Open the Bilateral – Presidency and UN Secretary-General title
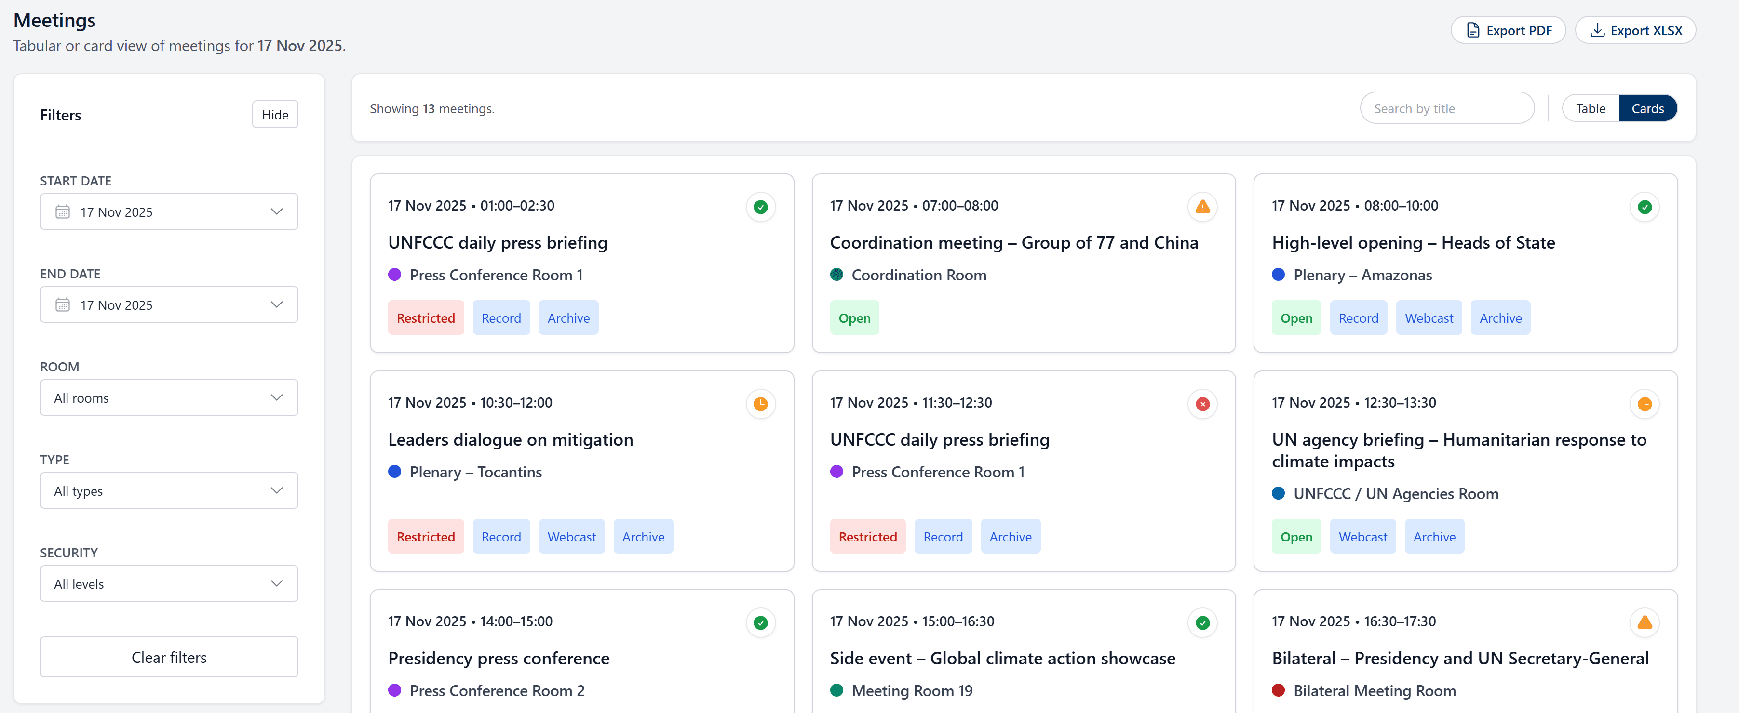 (x=1460, y=658)
